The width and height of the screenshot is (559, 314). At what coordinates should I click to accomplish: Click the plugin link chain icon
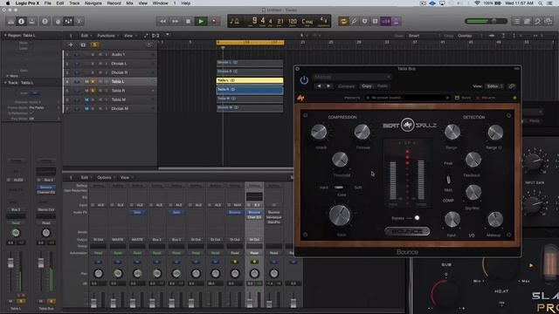512,86
